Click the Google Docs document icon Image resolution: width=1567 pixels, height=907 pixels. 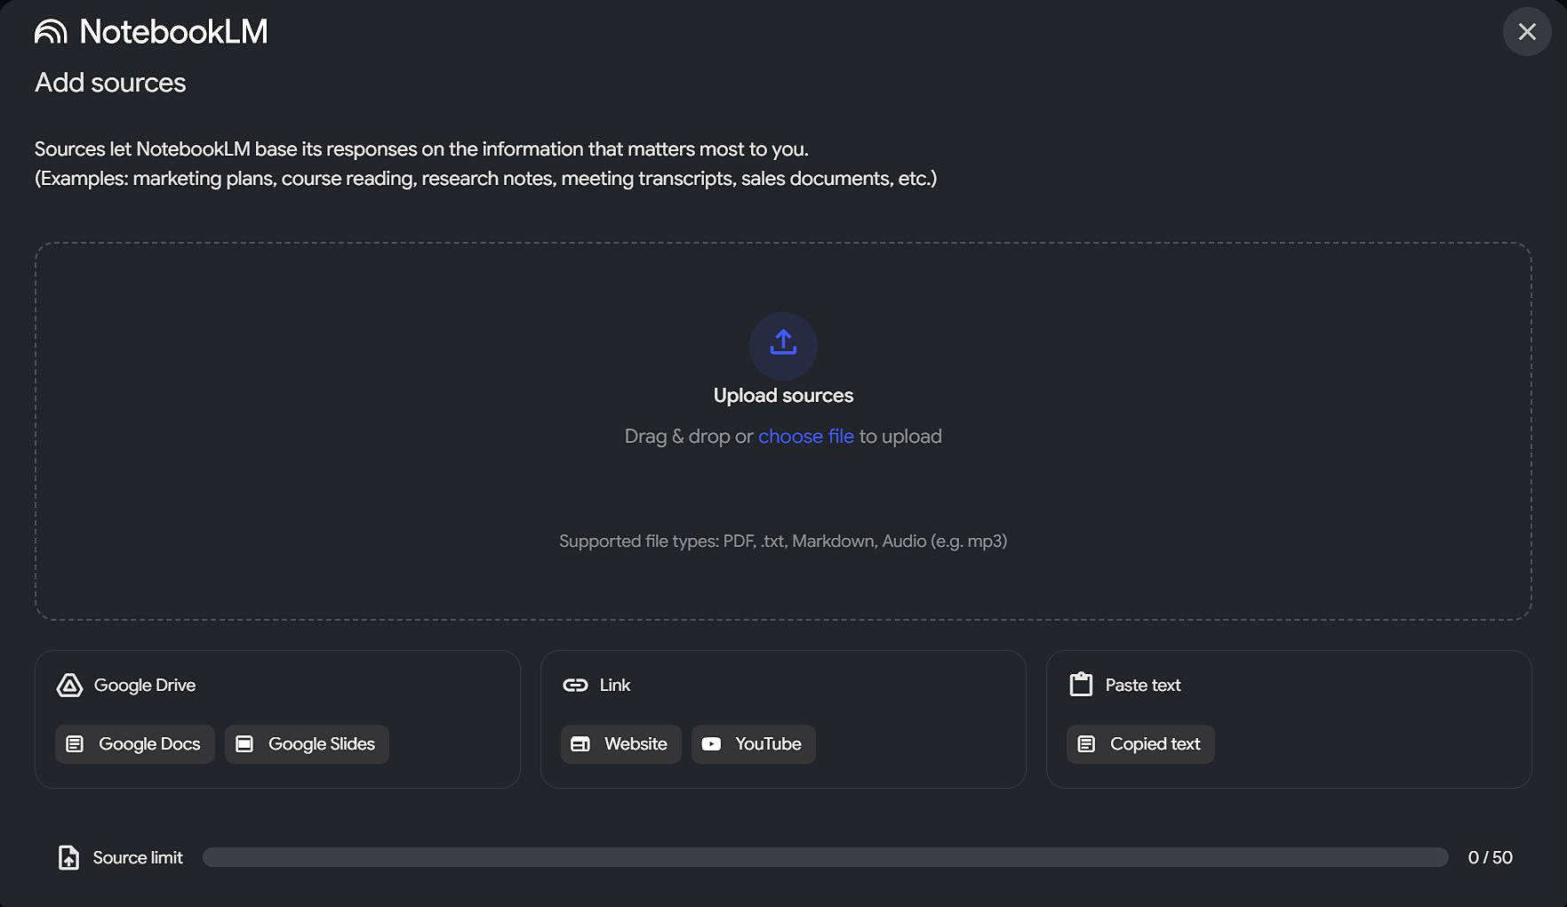pyautogui.click(x=76, y=744)
